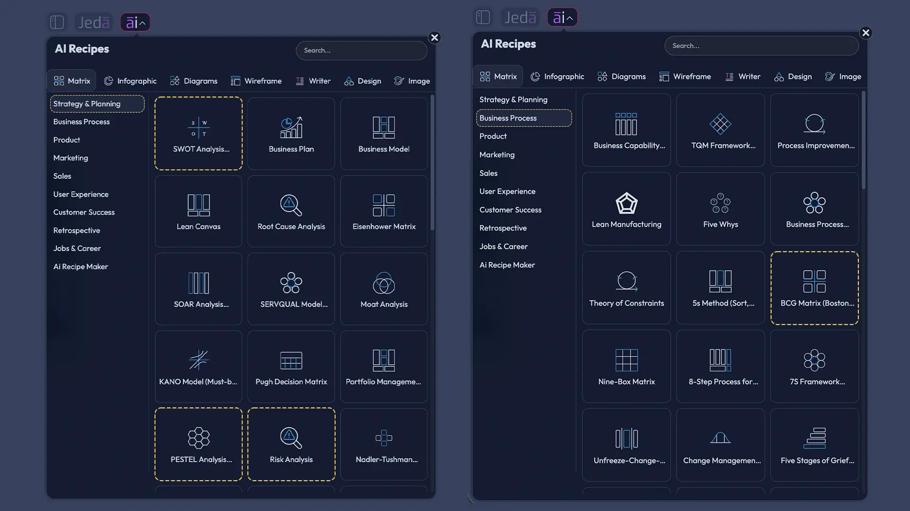Collapse the ai menu in right window
The height and width of the screenshot is (511, 910).
(x=562, y=18)
